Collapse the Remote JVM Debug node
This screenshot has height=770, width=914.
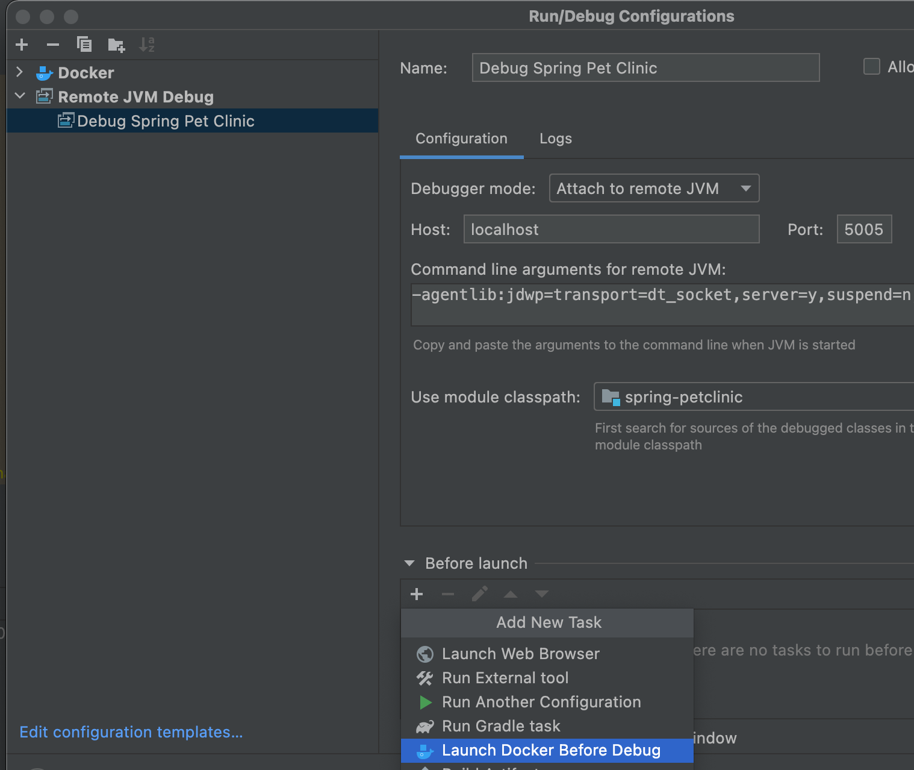click(x=19, y=96)
